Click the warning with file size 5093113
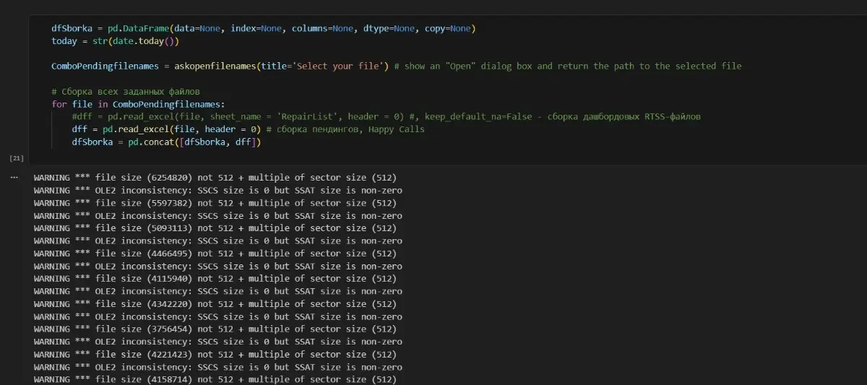Image resolution: width=867 pixels, height=385 pixels. [x=215, y=228]
